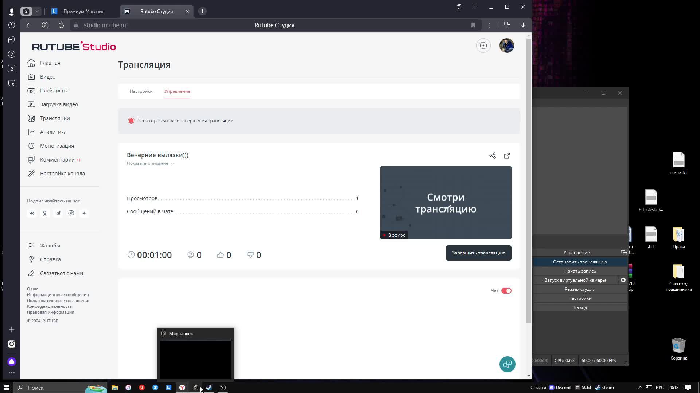Open Корзина desktop icon

tap(678, 349)
